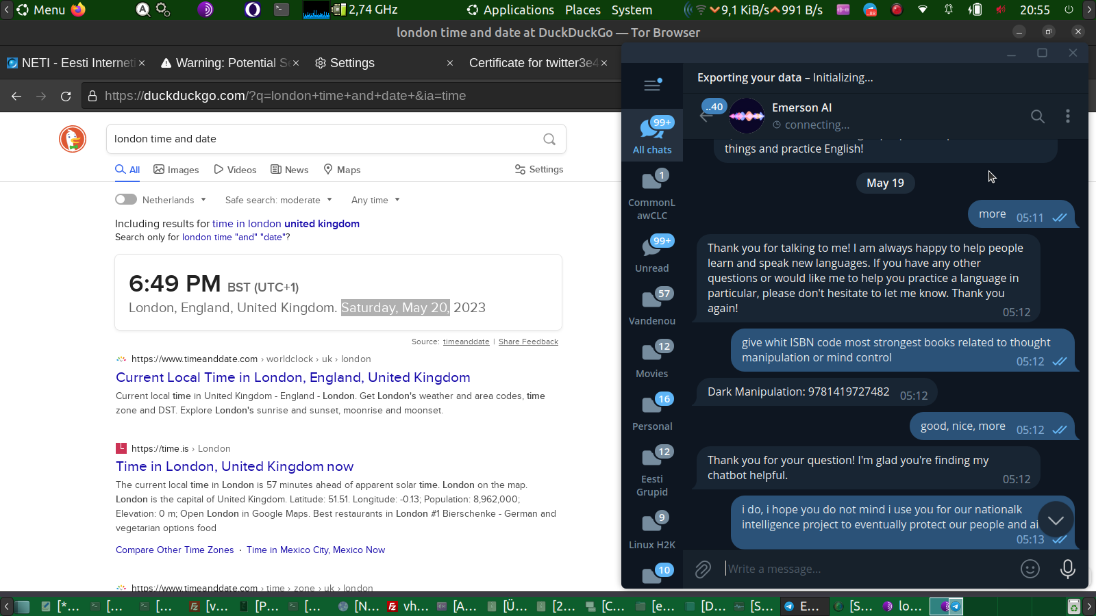Screen dimensions: 1096x616
Task: Click Share Feedback link
Action: coord(528,342)
